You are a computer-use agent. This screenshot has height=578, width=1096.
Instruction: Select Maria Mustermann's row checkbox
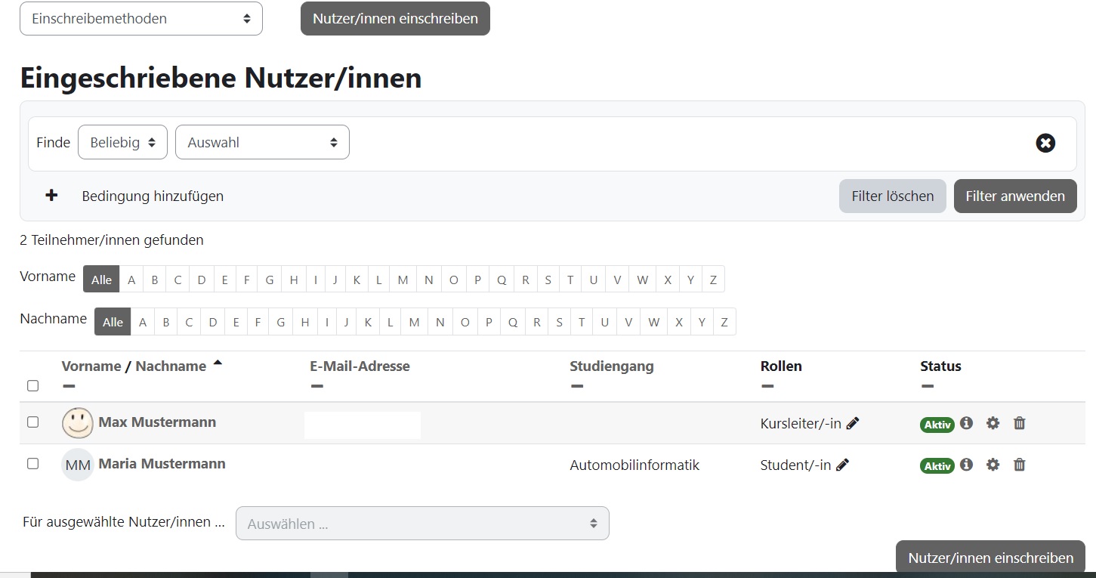point(32,464)
